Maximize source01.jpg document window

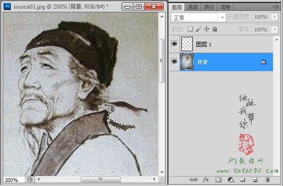pos(139,7)
